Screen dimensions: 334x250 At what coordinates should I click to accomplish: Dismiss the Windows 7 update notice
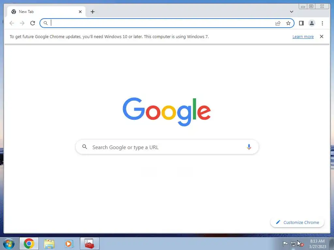(322, 36)
